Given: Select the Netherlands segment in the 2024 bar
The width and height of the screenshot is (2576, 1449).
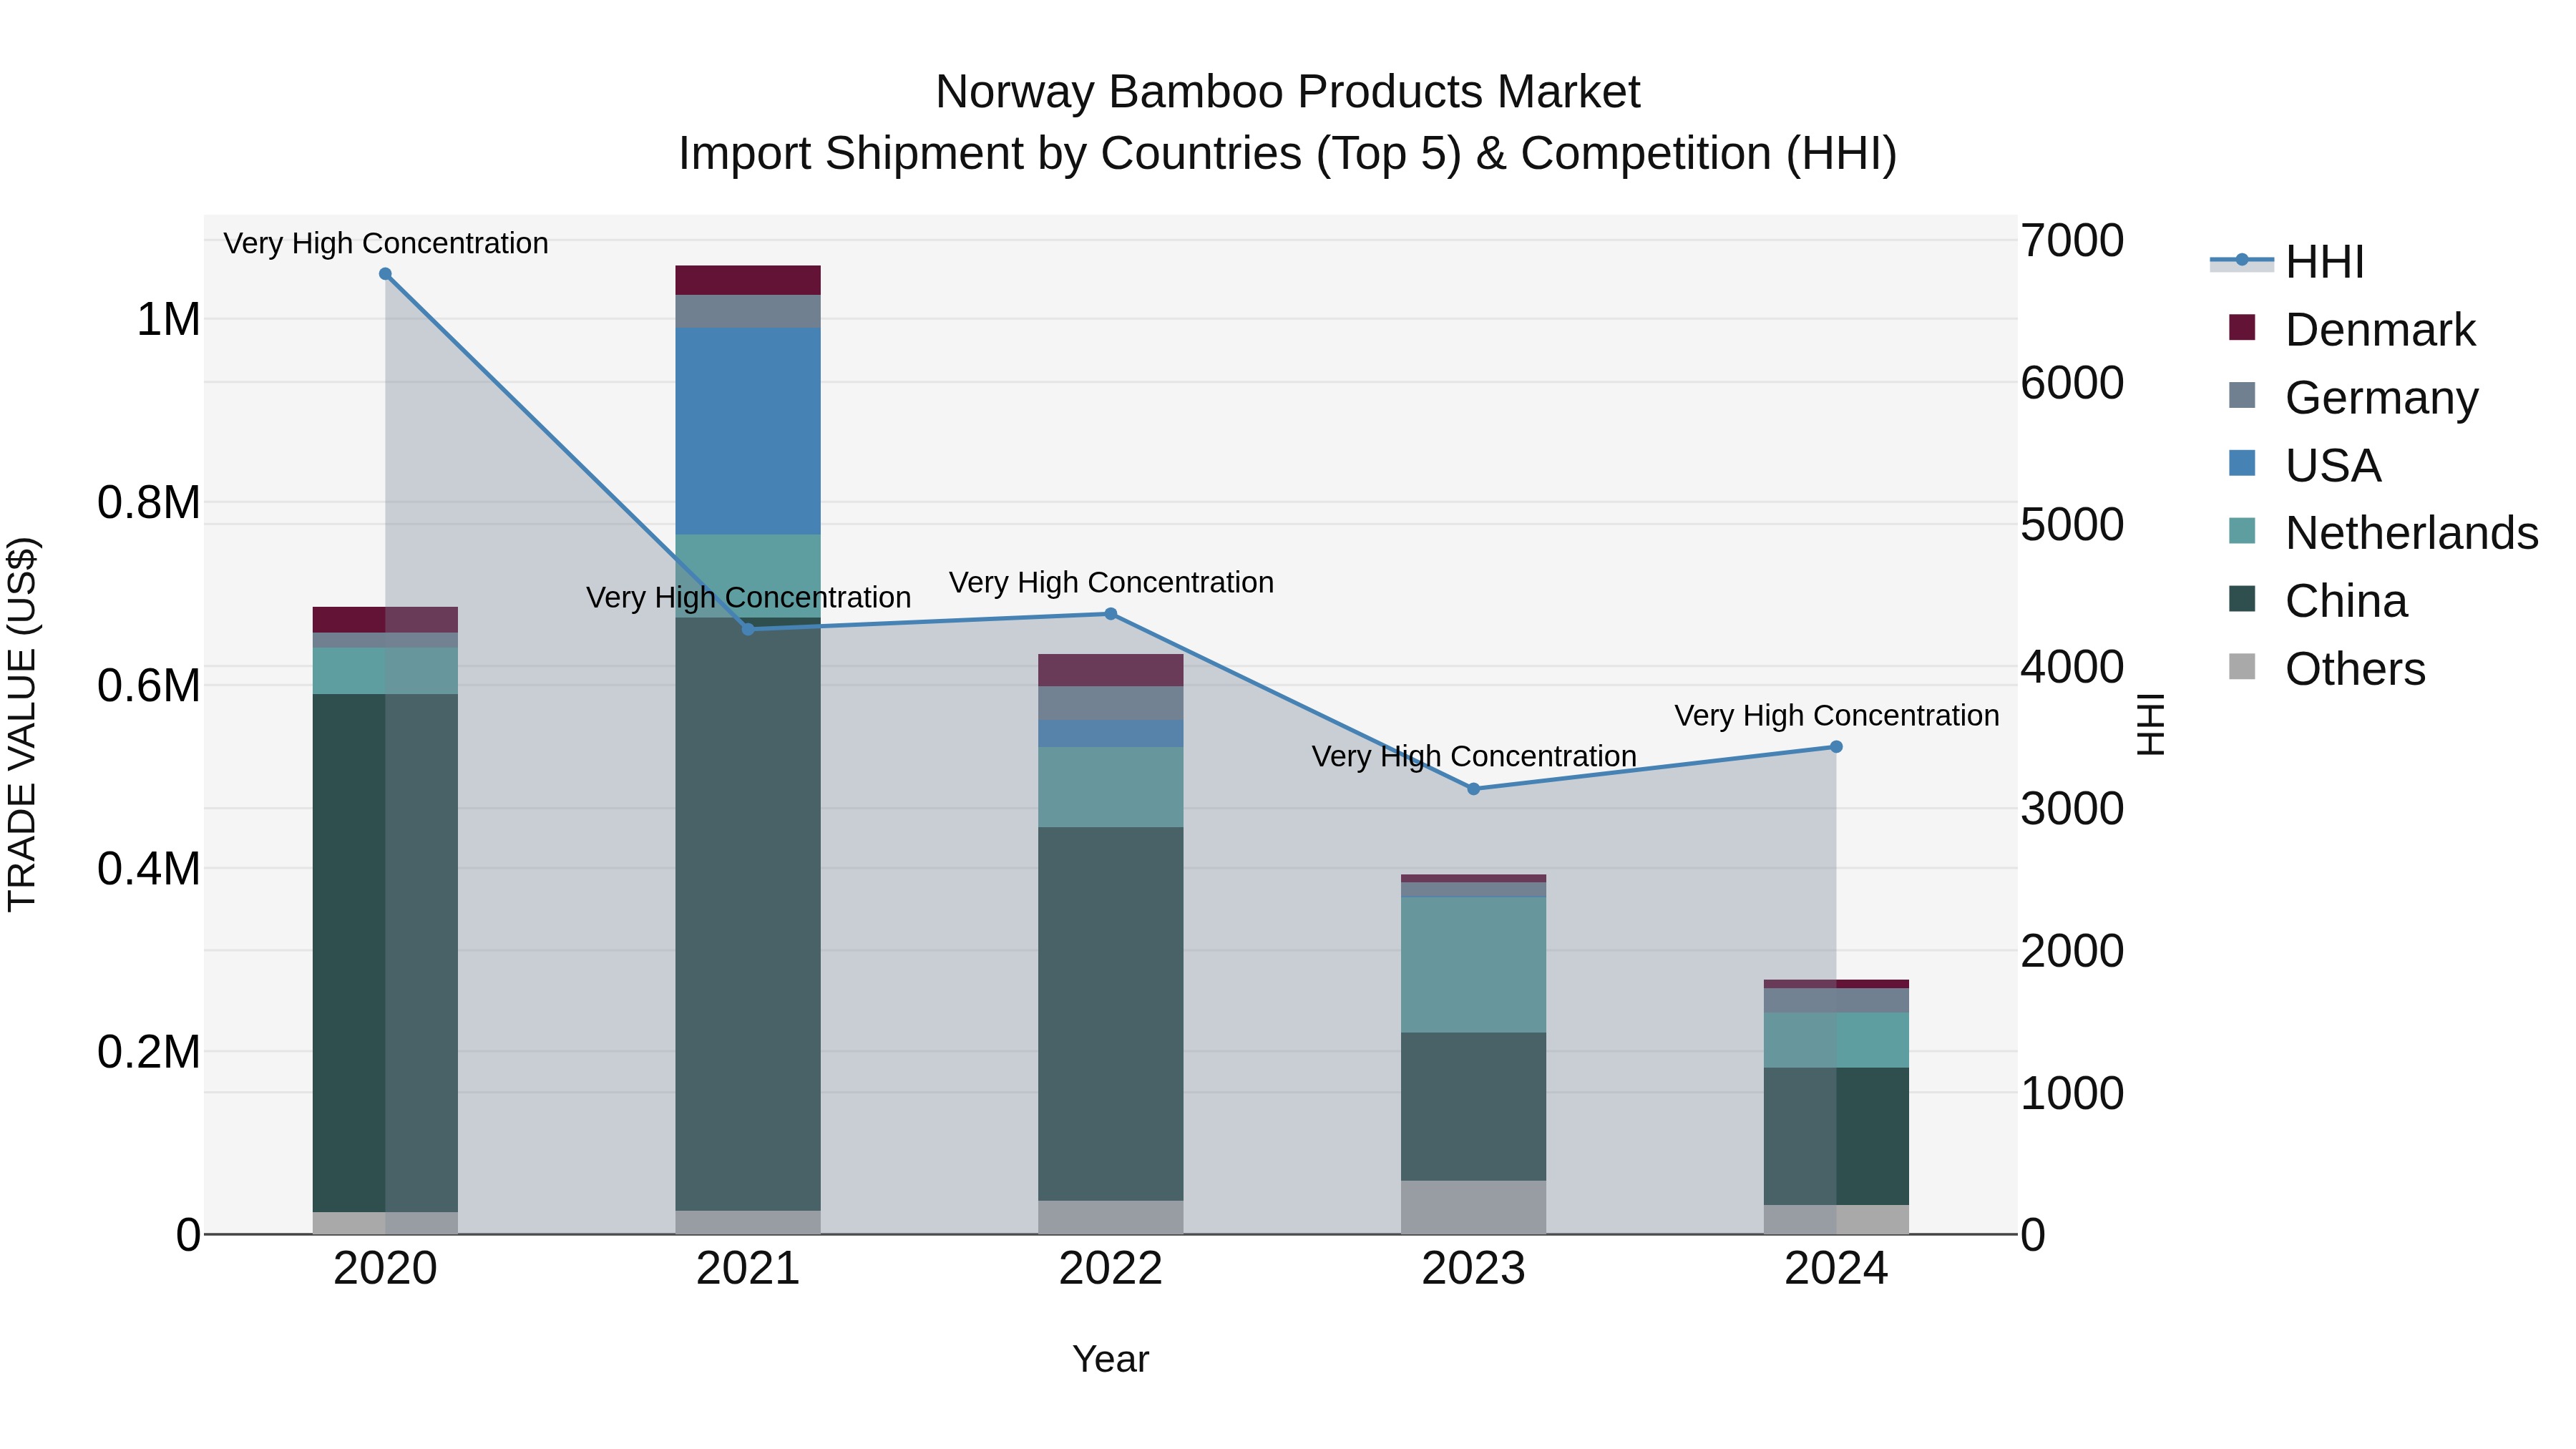Looking at the screenshot, I should [x=1836, y=1040].
